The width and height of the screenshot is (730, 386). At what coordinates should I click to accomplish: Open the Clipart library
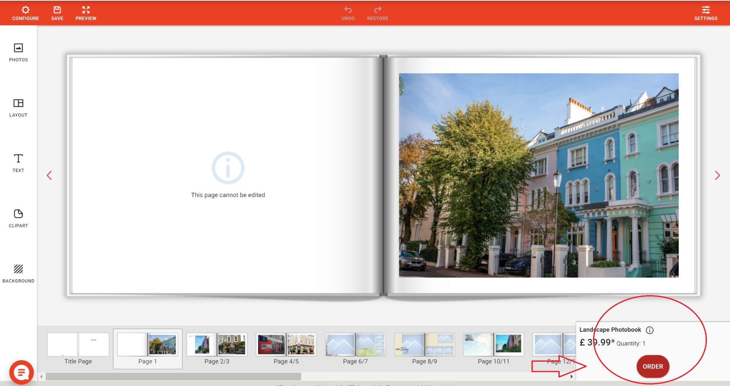pos(18,218)
